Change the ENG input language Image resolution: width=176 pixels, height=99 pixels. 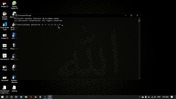(x=159, y=97)
